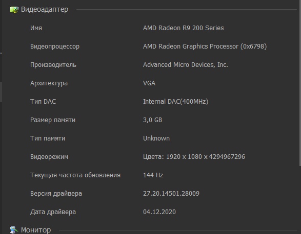Viewport: 301px width, 234px height.
Task: Select the driver date 04.12.2020
Action: click(x=159, y=212)
